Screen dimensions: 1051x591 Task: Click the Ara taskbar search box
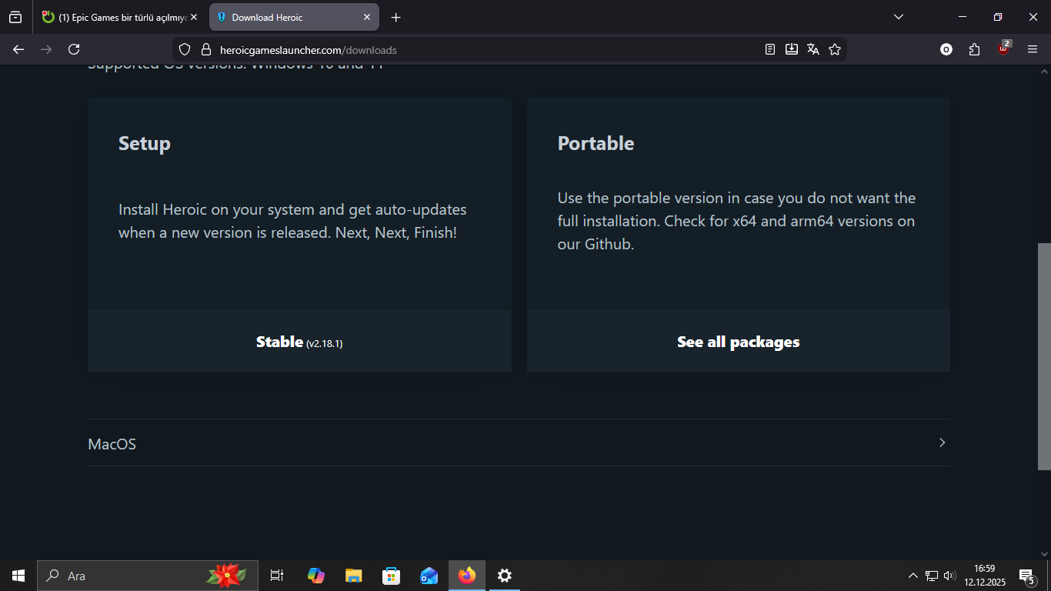(x=146, y=576)
